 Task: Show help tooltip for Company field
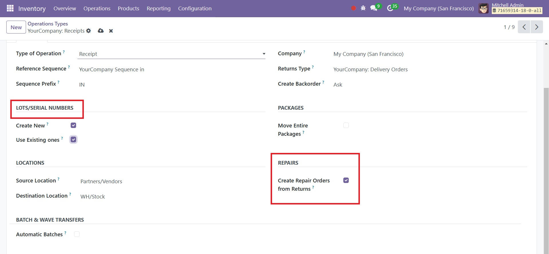pos(304,52)
